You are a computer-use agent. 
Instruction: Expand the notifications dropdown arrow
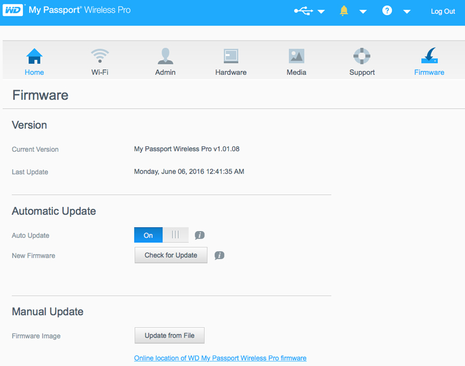(363, 12)
